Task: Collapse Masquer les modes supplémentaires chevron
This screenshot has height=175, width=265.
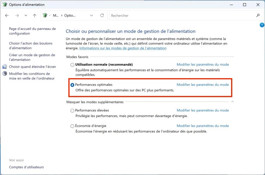Action: coord(233,101)
